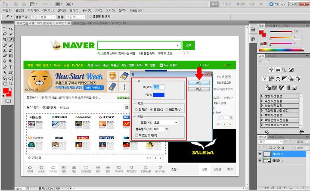Click the Curves adjustment icon
The height and width of the screenshot is (191, 310).
tap(285, 69)
